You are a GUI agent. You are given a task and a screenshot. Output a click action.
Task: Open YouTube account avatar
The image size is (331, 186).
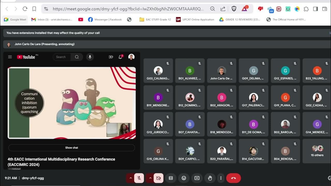[131, 57]
